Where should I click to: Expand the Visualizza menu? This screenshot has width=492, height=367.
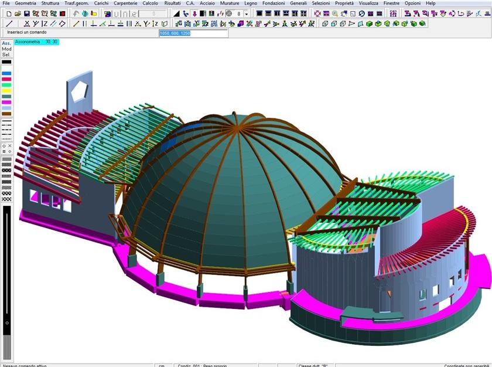tap(368, 4)
